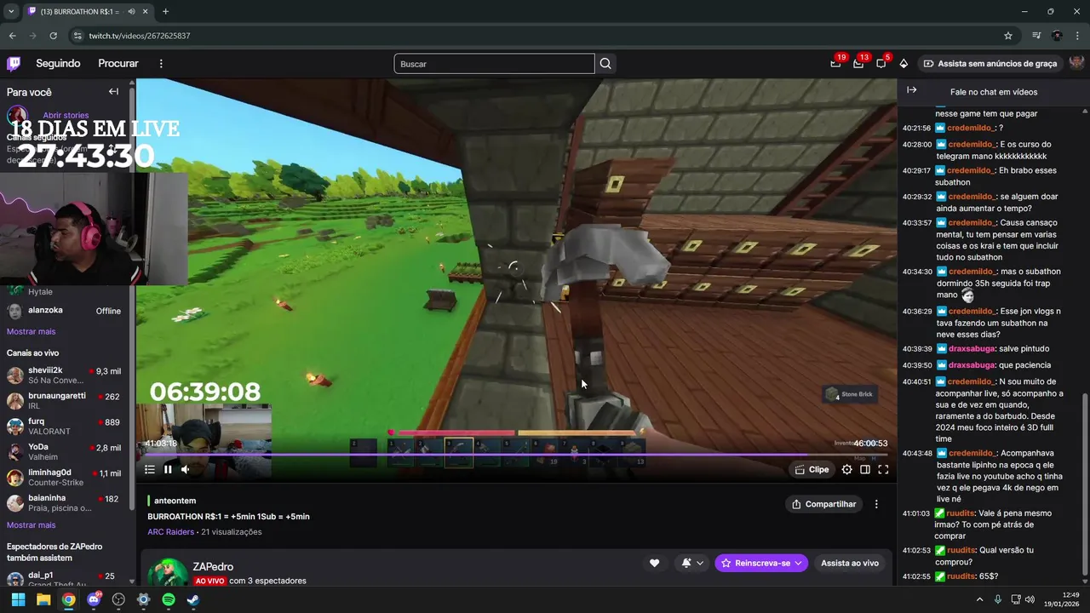The image size is (1090, 613).
Task: Open Steam from taskbar
Action: click(193, 599)
